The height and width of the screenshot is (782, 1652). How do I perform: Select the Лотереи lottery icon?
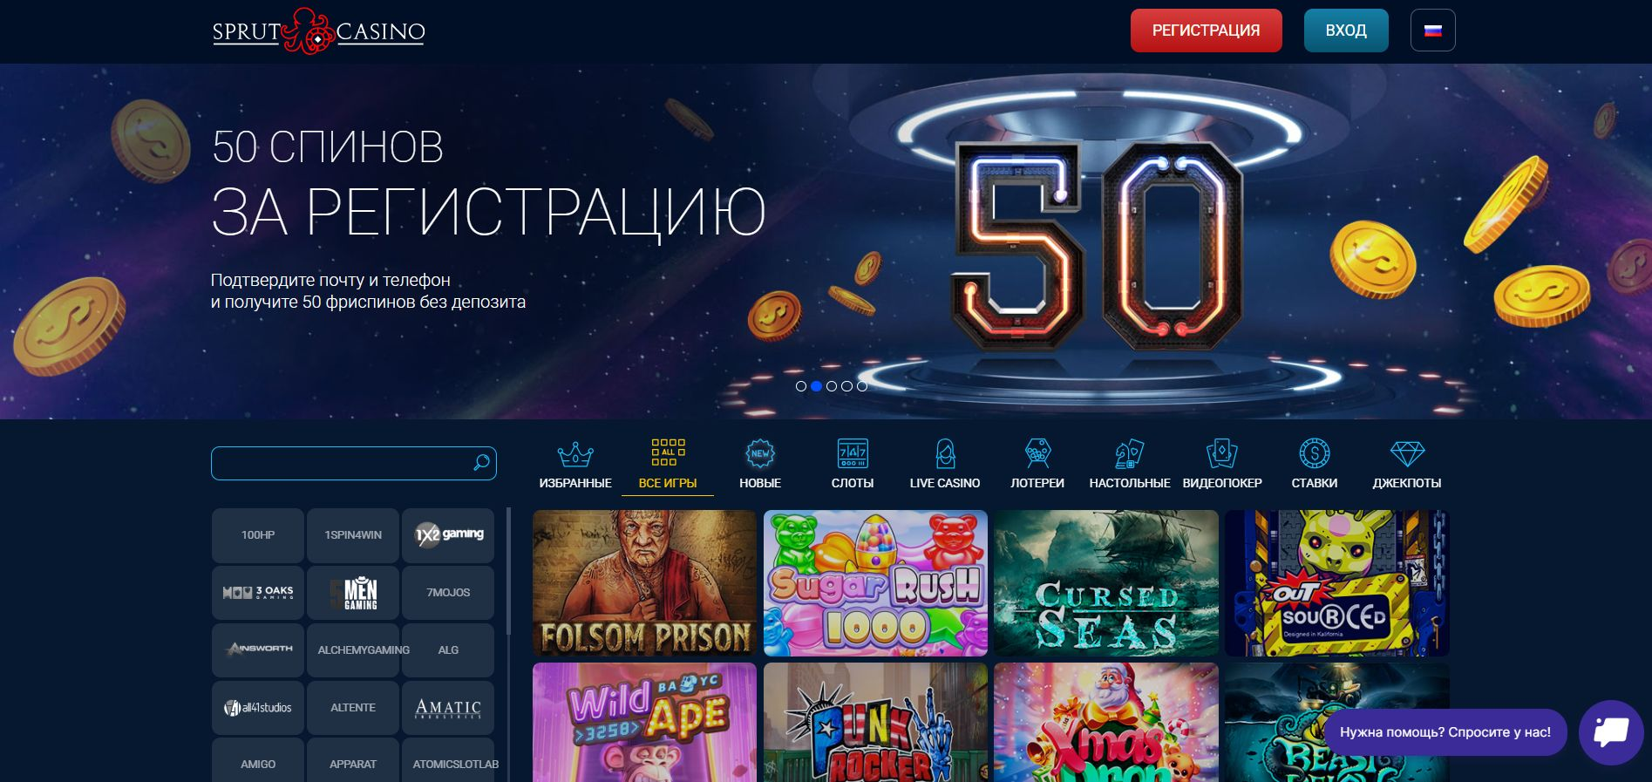[x=1037, y=453]
